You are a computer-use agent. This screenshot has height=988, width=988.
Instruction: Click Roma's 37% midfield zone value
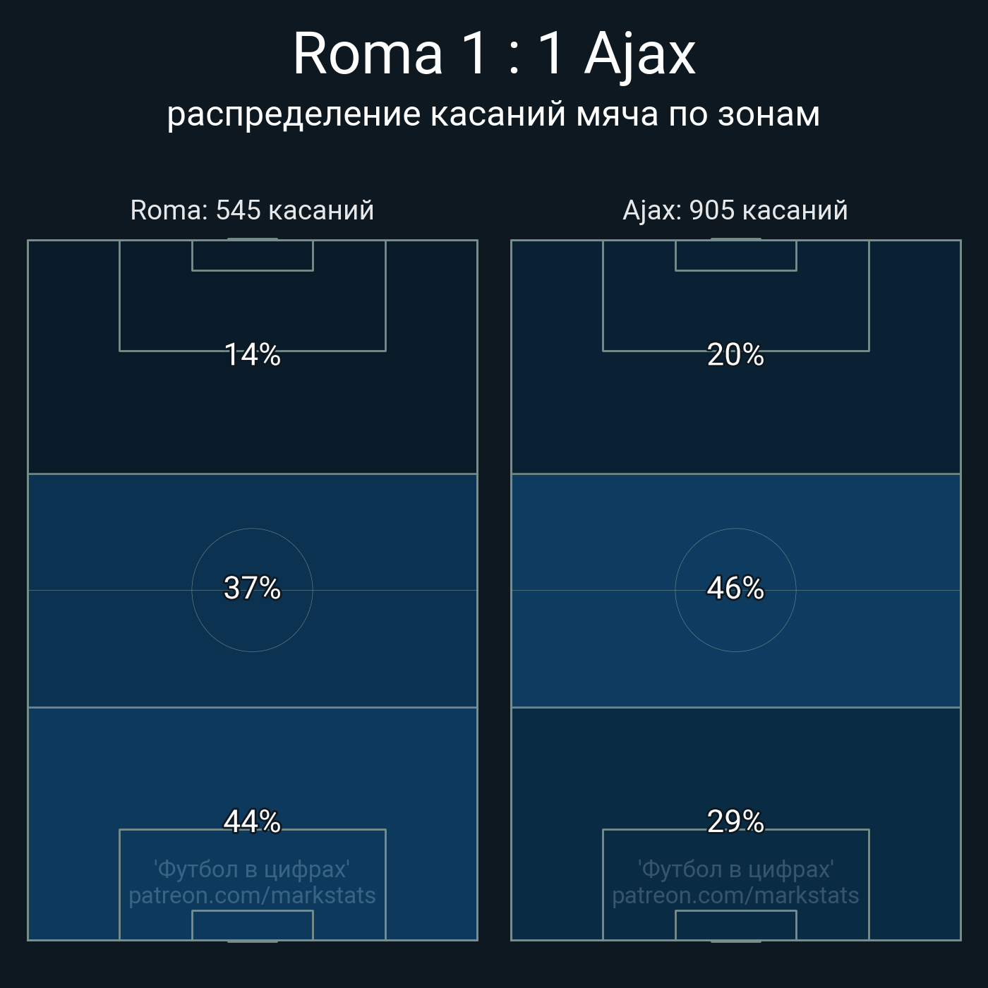pos(252,589)
